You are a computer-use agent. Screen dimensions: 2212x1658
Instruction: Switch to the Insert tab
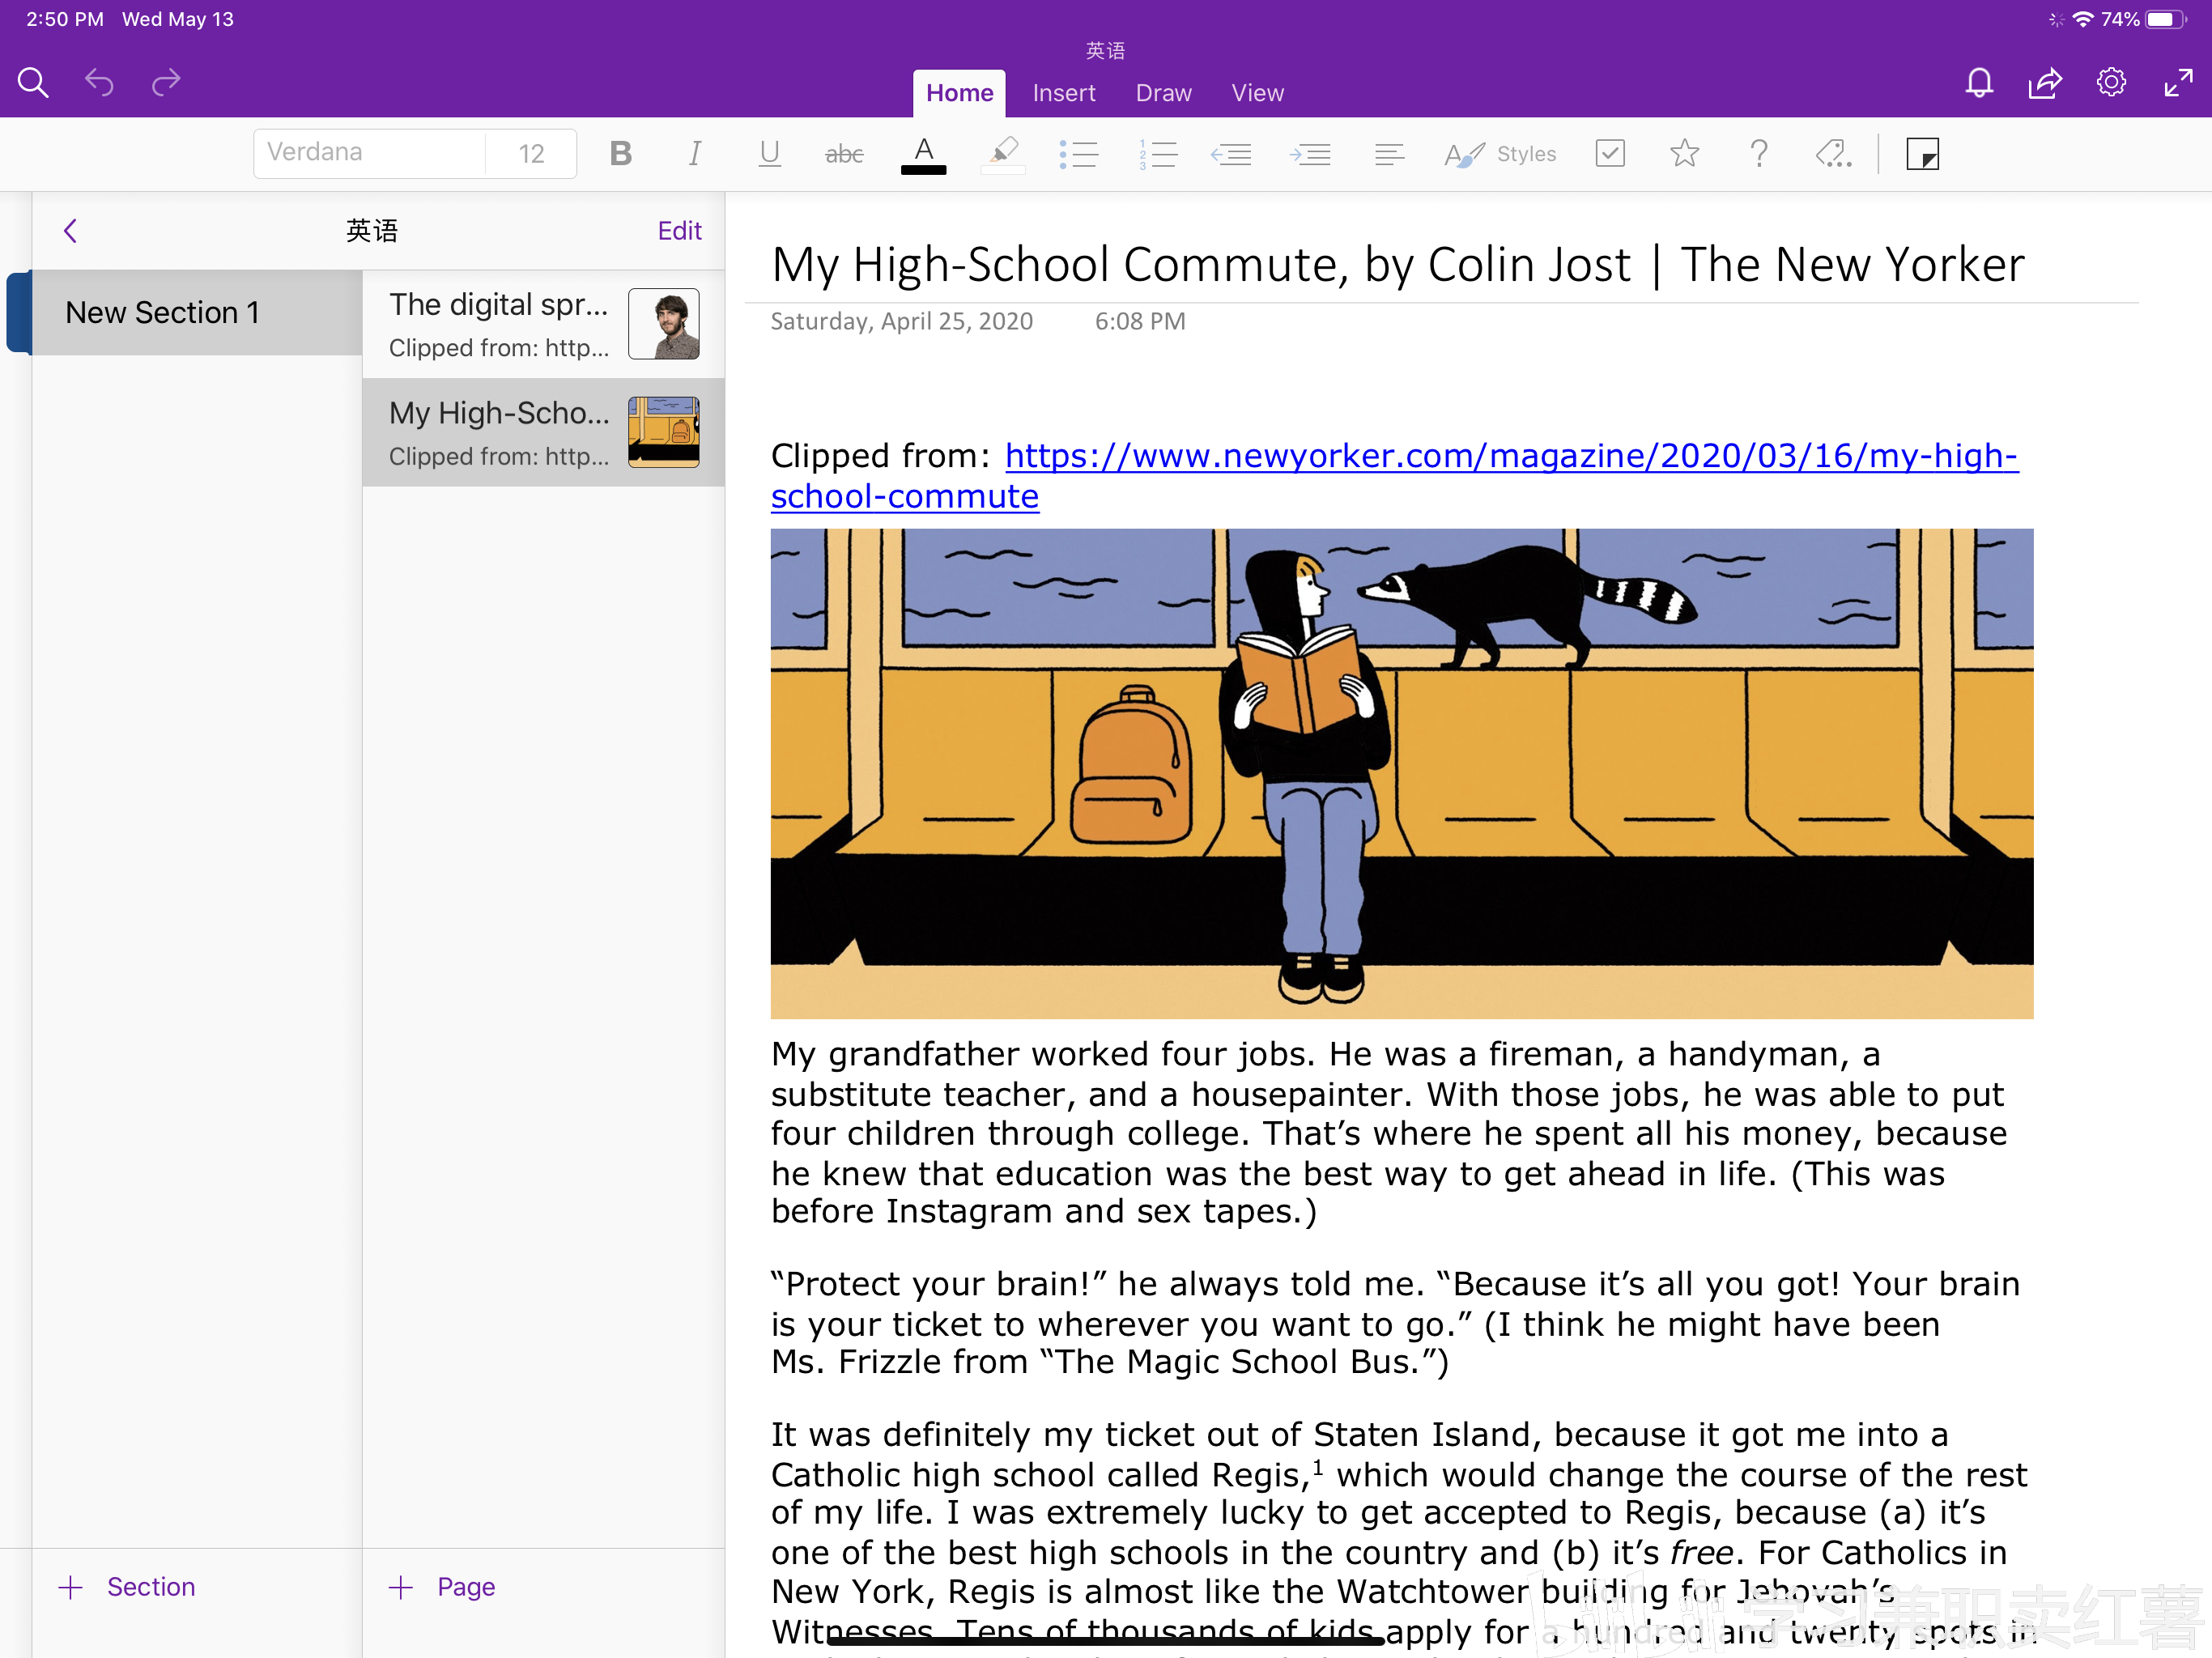(x=1064, y=93)
